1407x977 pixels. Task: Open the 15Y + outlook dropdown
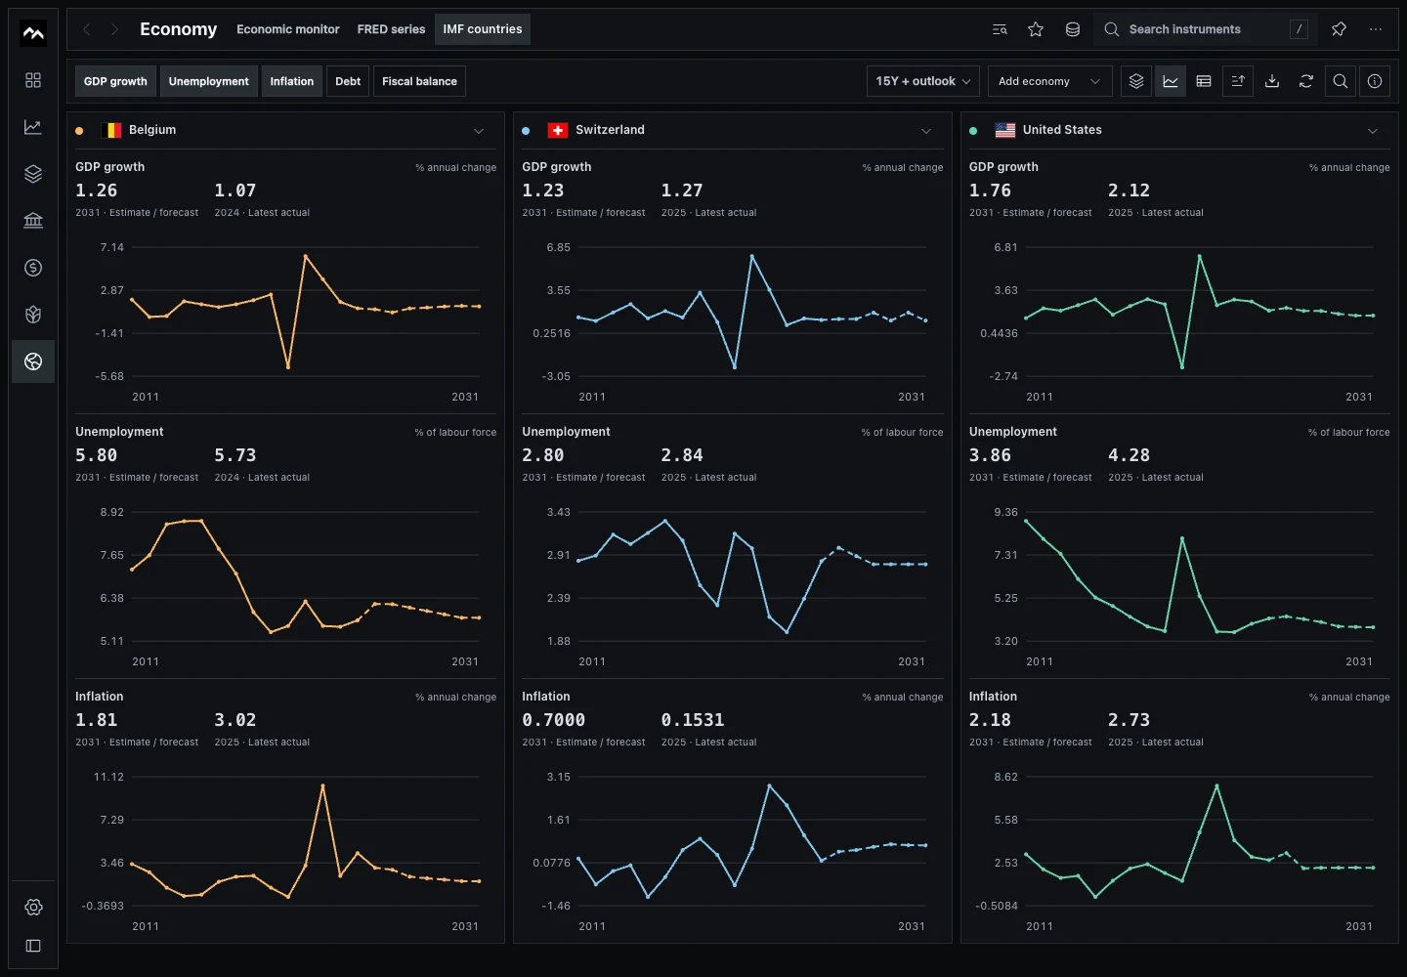pyautogui.click(x=923, y=81)
